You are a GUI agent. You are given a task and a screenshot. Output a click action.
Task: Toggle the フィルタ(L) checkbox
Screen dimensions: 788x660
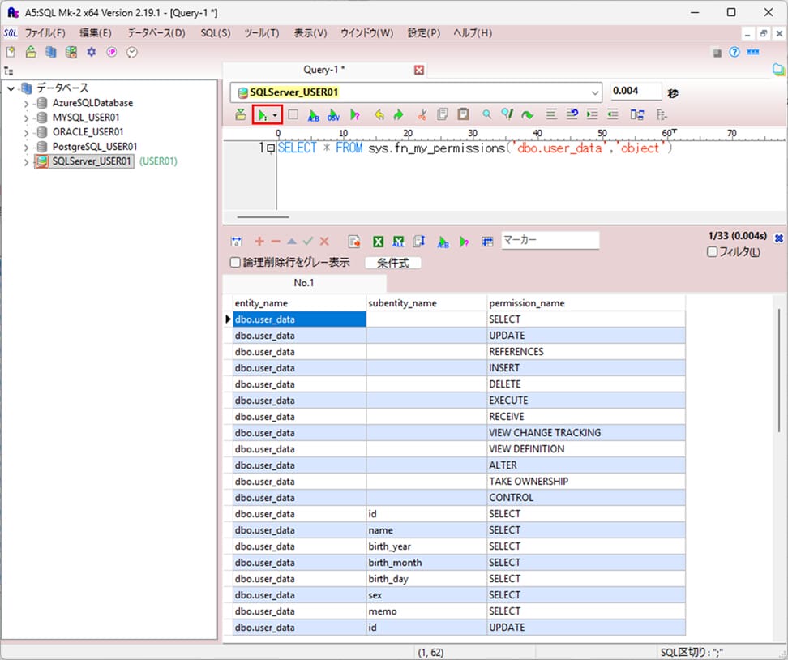(x=713, y=252)
